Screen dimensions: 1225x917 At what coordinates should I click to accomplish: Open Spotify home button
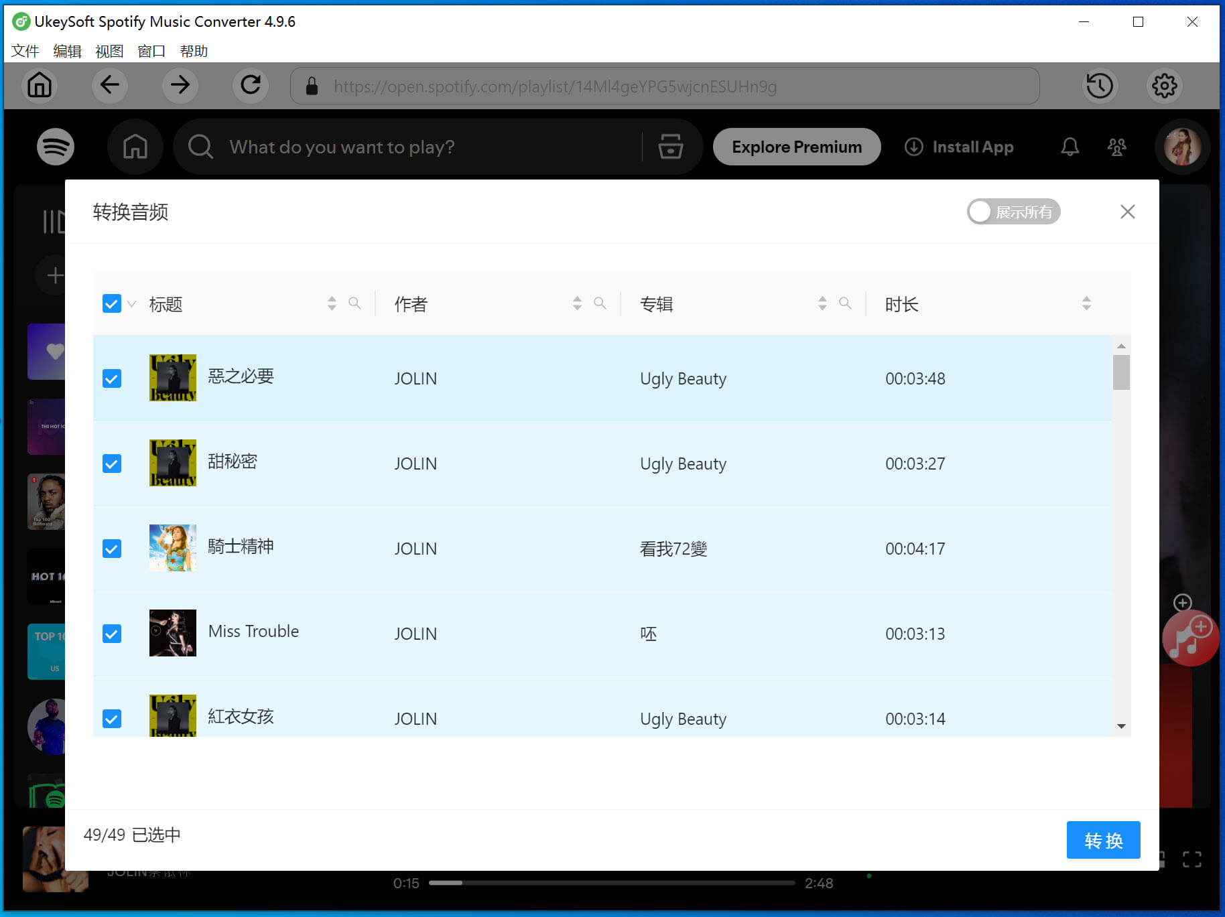point(135,147)
